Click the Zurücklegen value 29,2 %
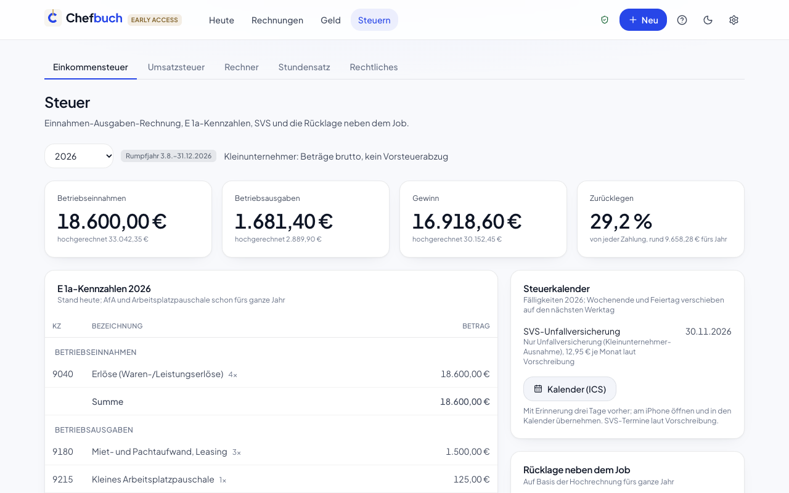 coord(621,221)
